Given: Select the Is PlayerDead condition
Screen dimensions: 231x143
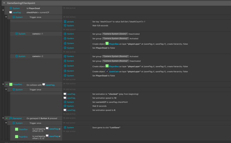Looking at the screenshot, I should [x=33, y=8].
